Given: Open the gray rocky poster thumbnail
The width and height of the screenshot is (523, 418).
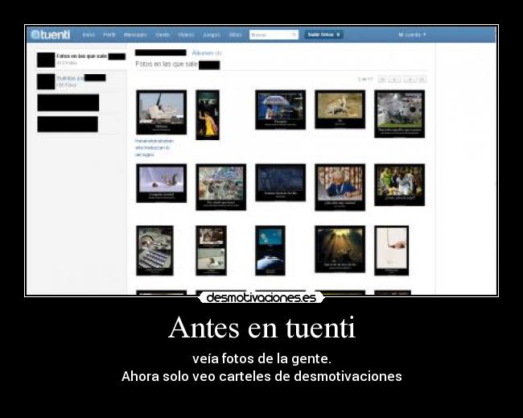Looking at the screenshot, I should (400, 114).
